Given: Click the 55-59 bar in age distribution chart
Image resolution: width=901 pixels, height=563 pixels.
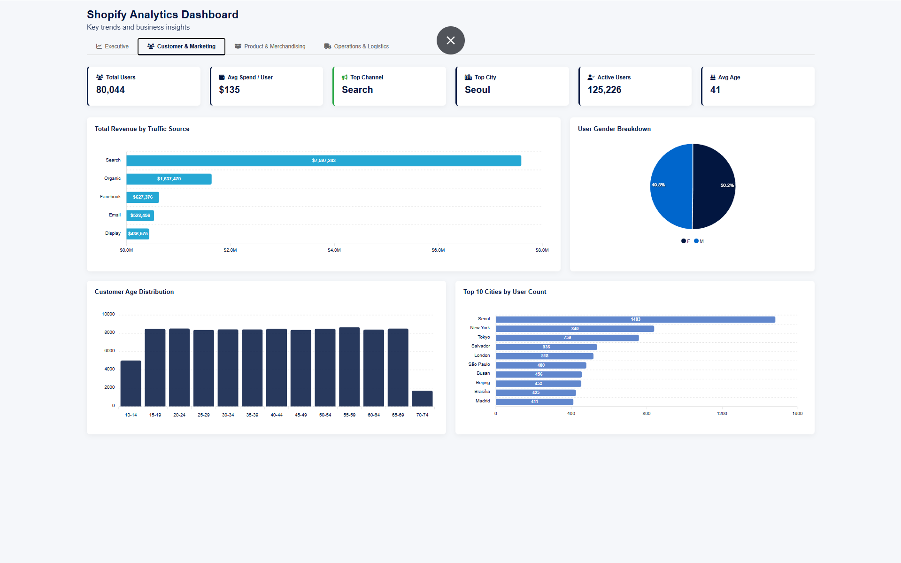Looking at the screenshot, I should point(349,366).
